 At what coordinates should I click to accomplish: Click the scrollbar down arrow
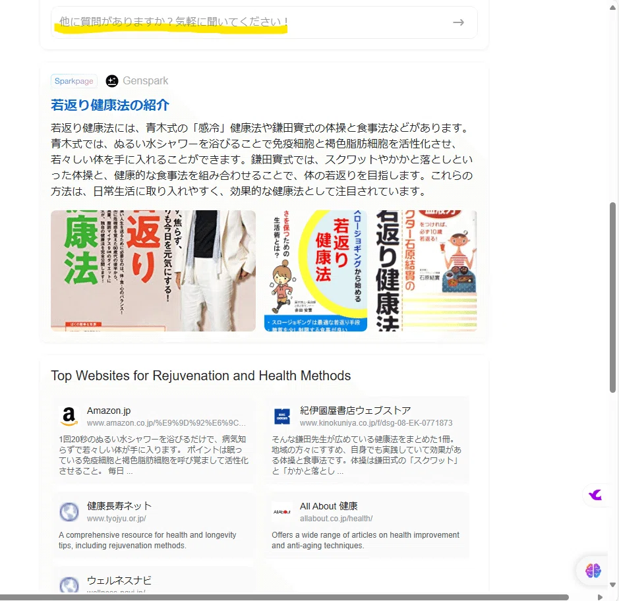click(612, 585)
